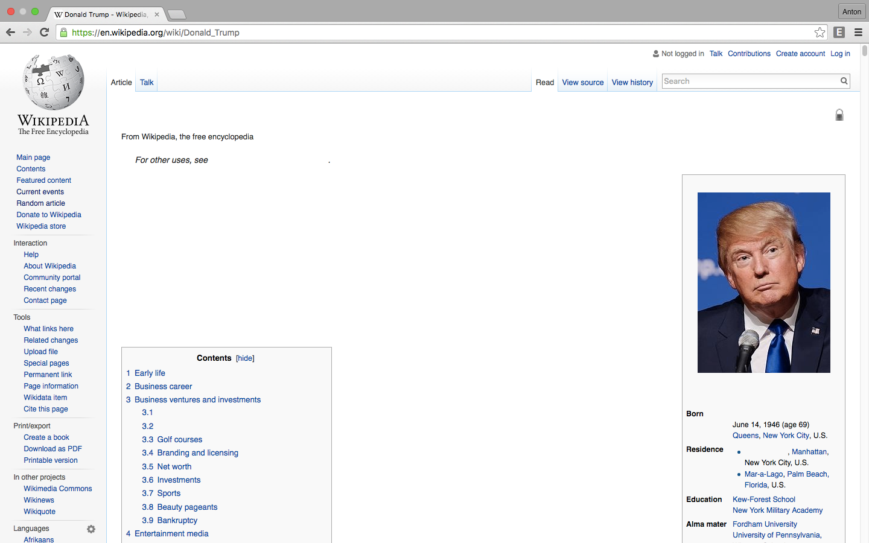Click the Wikiquote link
Screen dimensions: 869x543
click(x=39, y=512)
